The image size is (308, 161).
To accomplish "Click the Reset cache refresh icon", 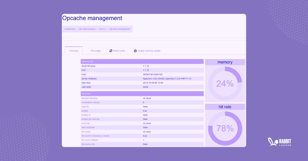I will (111, 51).
